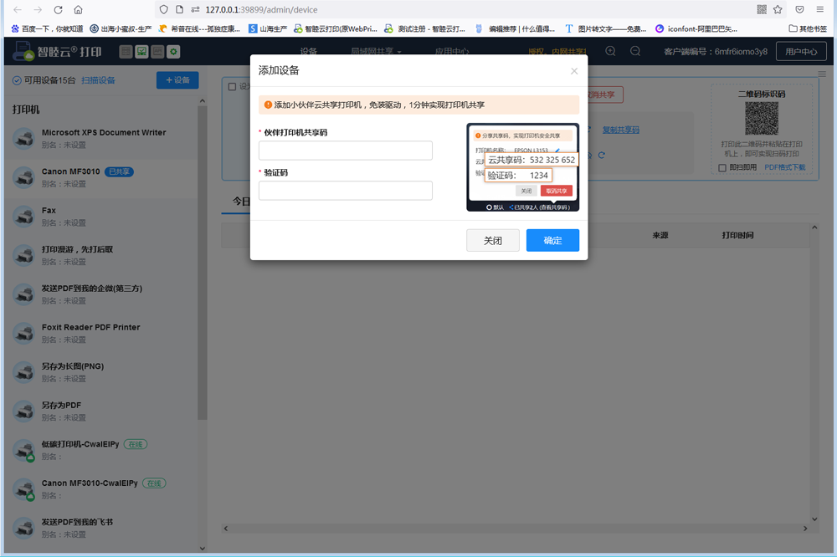Expand the 局域网共享 dropdown menu

pos(376,52)
